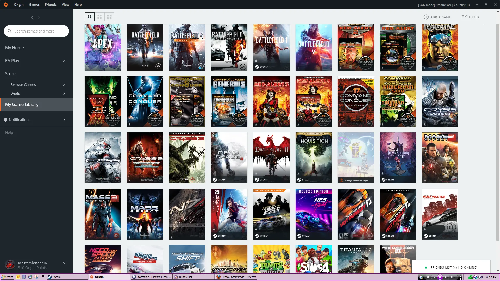500x281 pixels.
Task: Stop playback in taskbar media player
Action: pos(428,277)
